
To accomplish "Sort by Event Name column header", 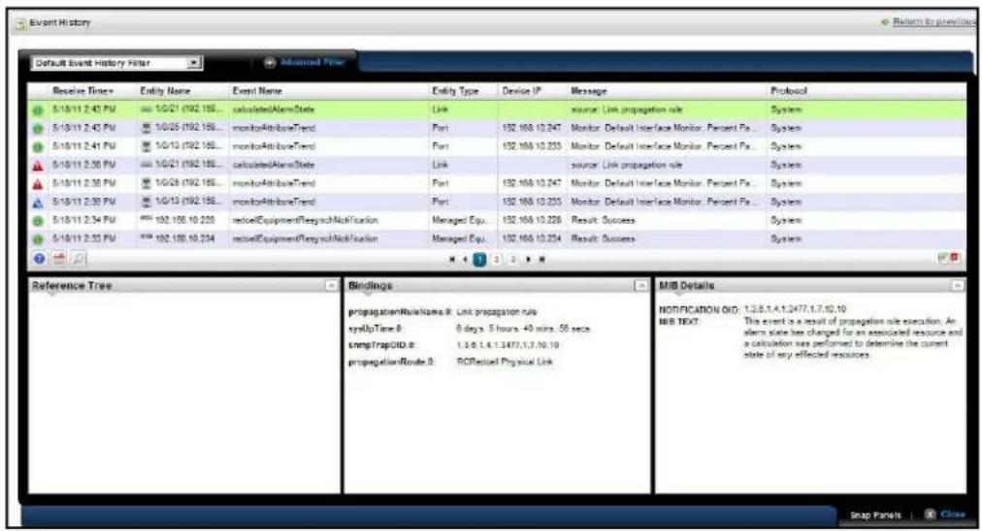I will [x=257, y=91].
